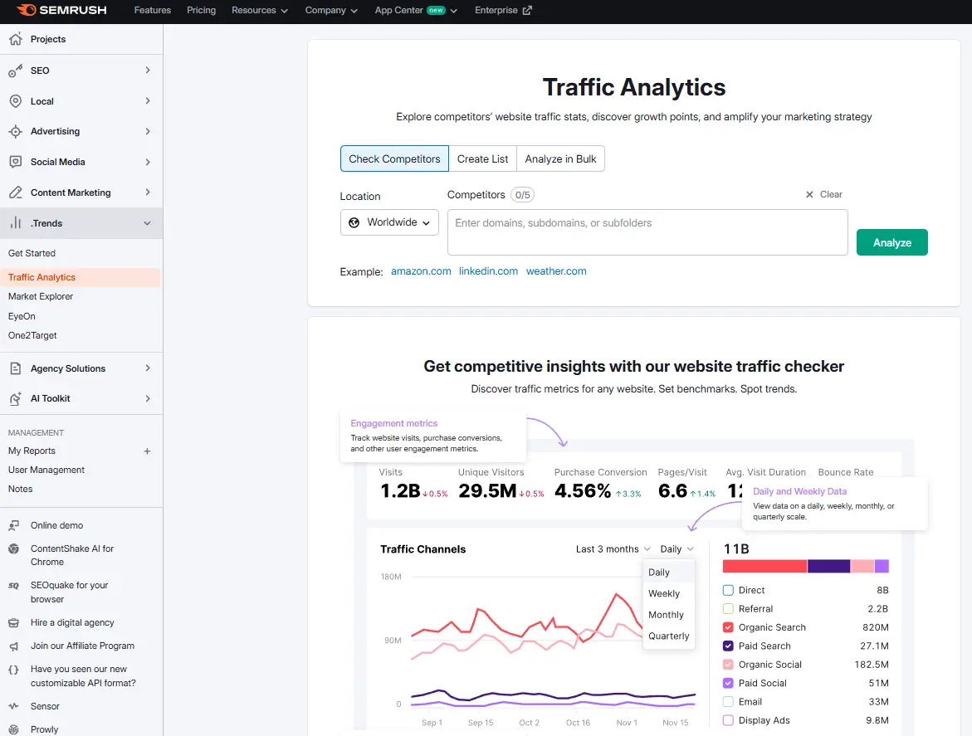Image resolution: width=972 pixels, height=736 pixels.
Task: Collapse the .Trends section chevron
Action: 148,223
